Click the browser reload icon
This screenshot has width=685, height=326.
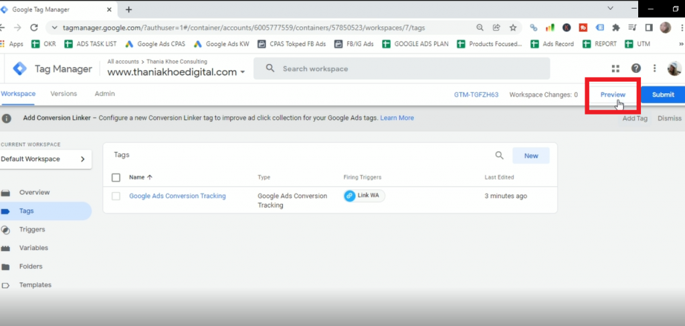(x=34, y=28)
